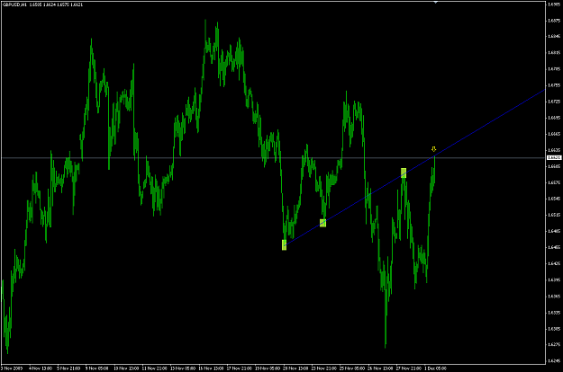Screen dimensions: 563x372
Task: Click the 1.6335 price axis label
Action: tap(554, 312)
